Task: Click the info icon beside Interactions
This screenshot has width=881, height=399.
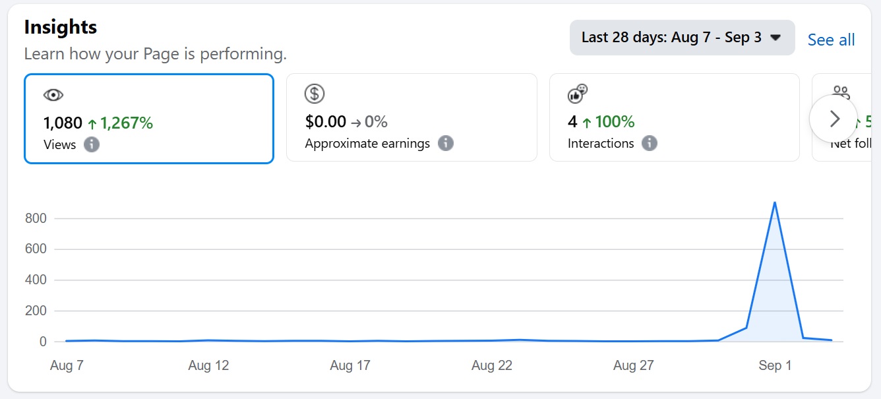Action: (650, 143)
